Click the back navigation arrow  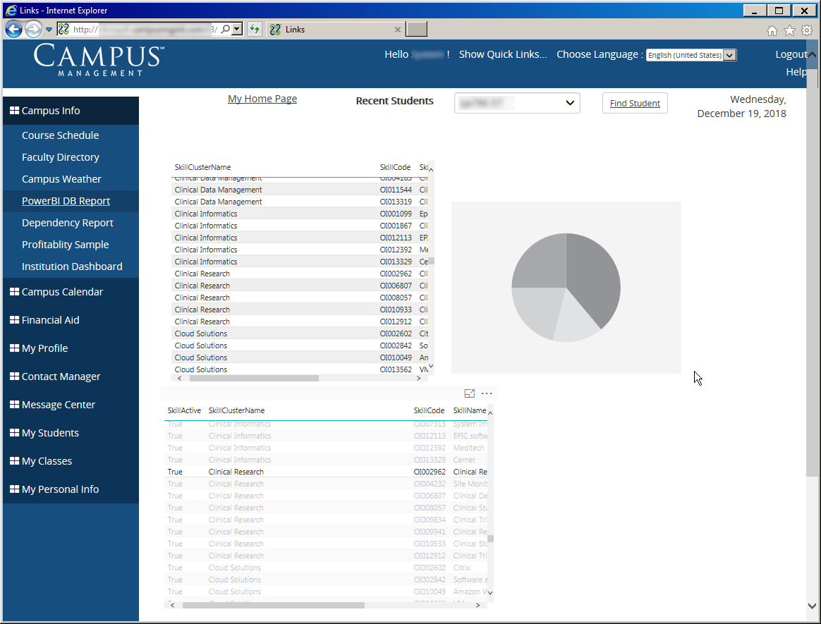coord(14,29)
